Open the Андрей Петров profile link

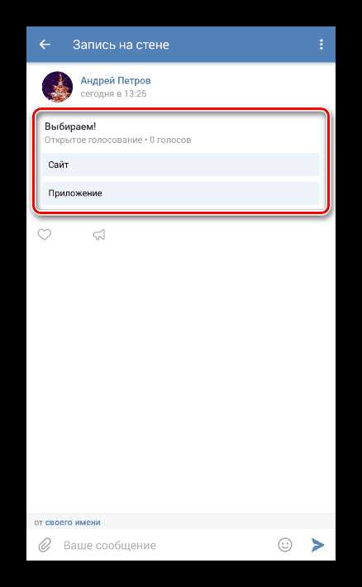(116, 80)
